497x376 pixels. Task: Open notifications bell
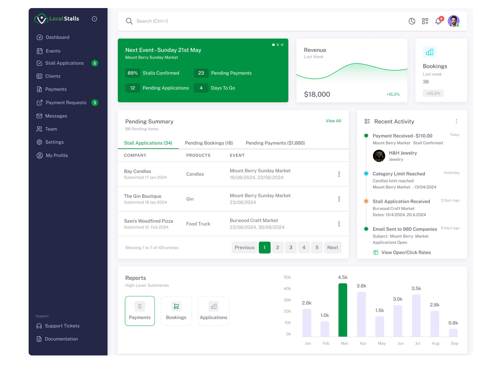pos(438,21)
